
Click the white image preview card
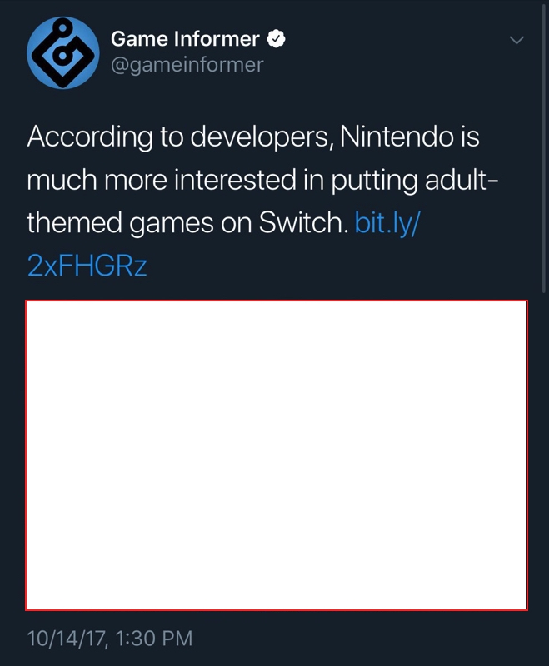click(x=277, y=455)
